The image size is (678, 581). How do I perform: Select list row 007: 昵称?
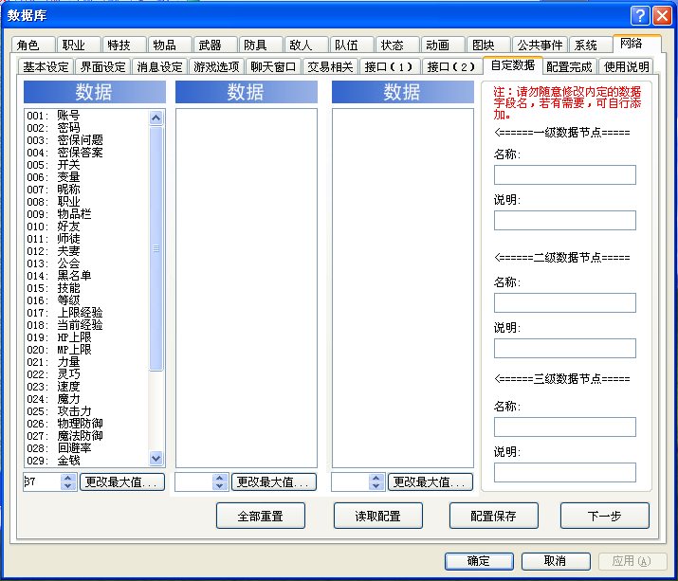pyautogui.click(x=86, y=190)
